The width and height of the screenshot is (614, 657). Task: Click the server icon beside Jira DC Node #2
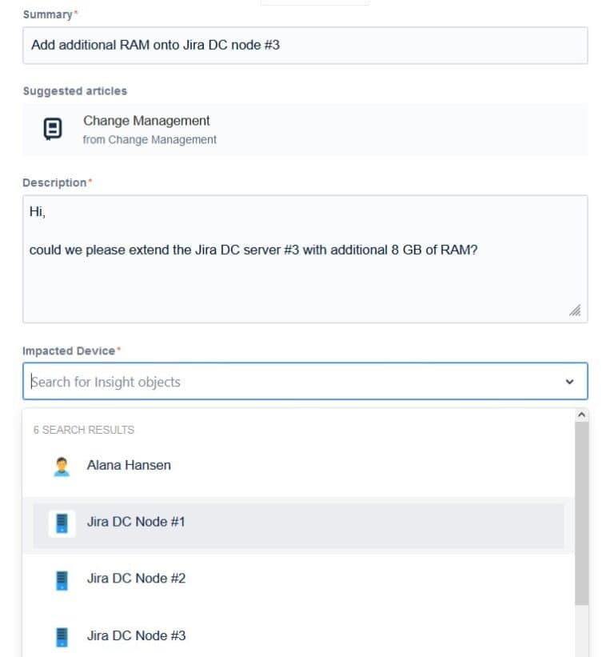pos(60,579)
